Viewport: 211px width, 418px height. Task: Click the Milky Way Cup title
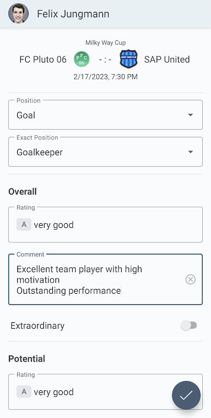[x=105, y=43]
